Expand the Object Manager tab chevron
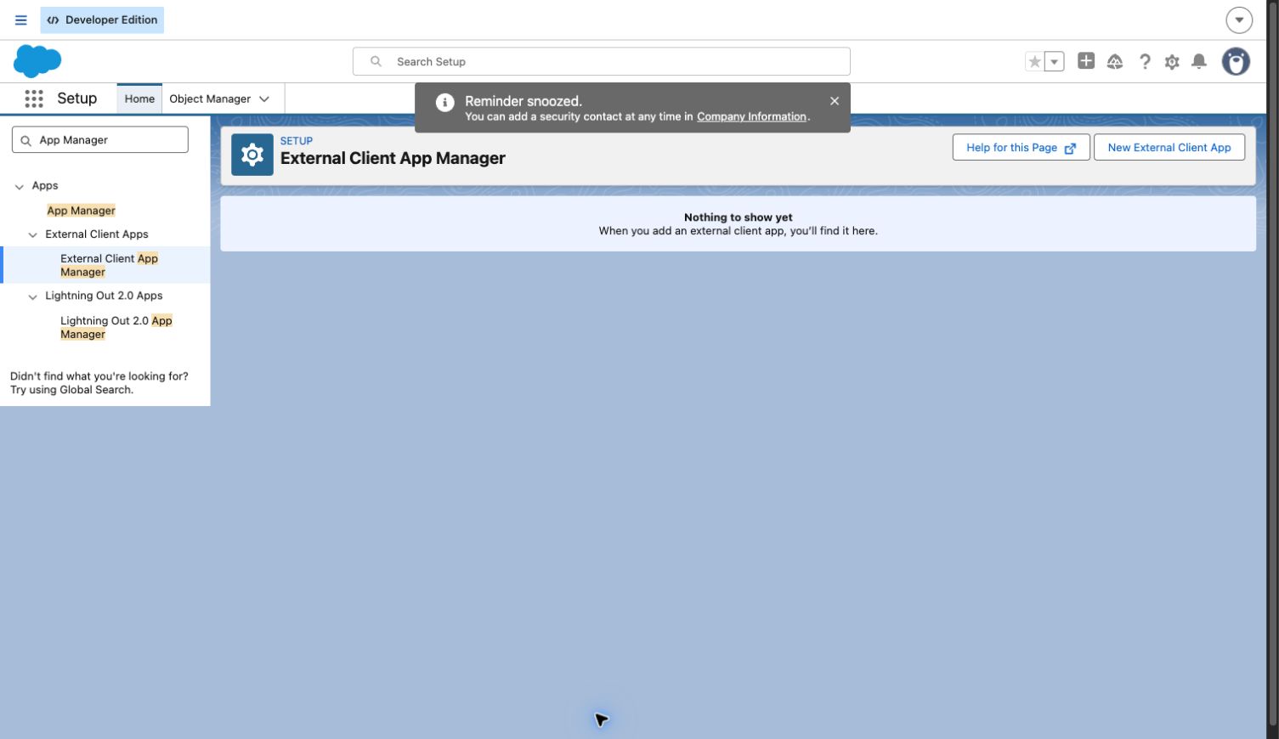The width and height of the screenshot is (1279, 739). [264, 99]
